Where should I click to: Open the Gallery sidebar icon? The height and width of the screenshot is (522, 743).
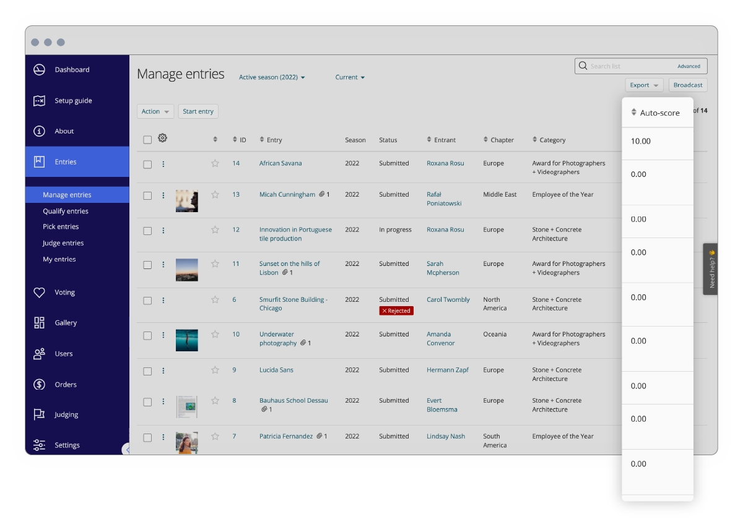click(x=39, y=323)
